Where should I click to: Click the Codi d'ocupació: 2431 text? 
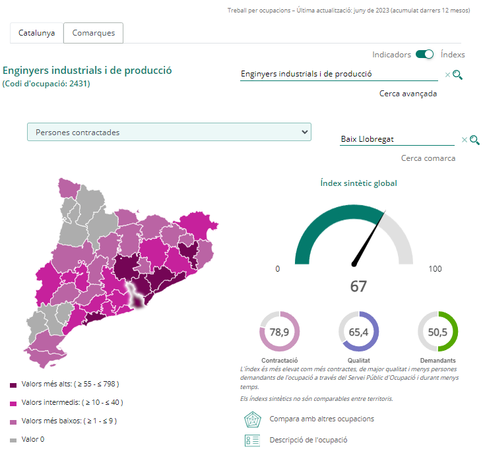[46, 84]
